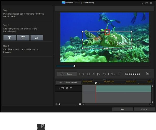The height and width of the screenshot is (130, 156).
Task: Click Add a tracker button
Action: coord(68,82)
